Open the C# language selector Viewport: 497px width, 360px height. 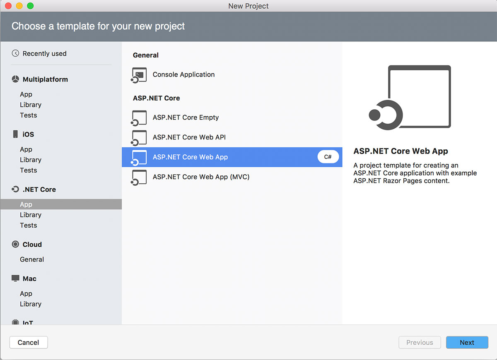click(328, 157)
